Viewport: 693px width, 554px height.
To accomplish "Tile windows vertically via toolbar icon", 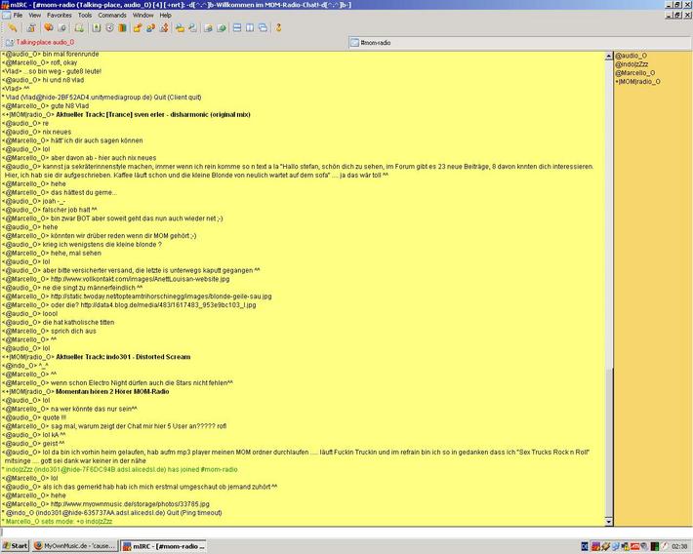I will pos(250,28).
